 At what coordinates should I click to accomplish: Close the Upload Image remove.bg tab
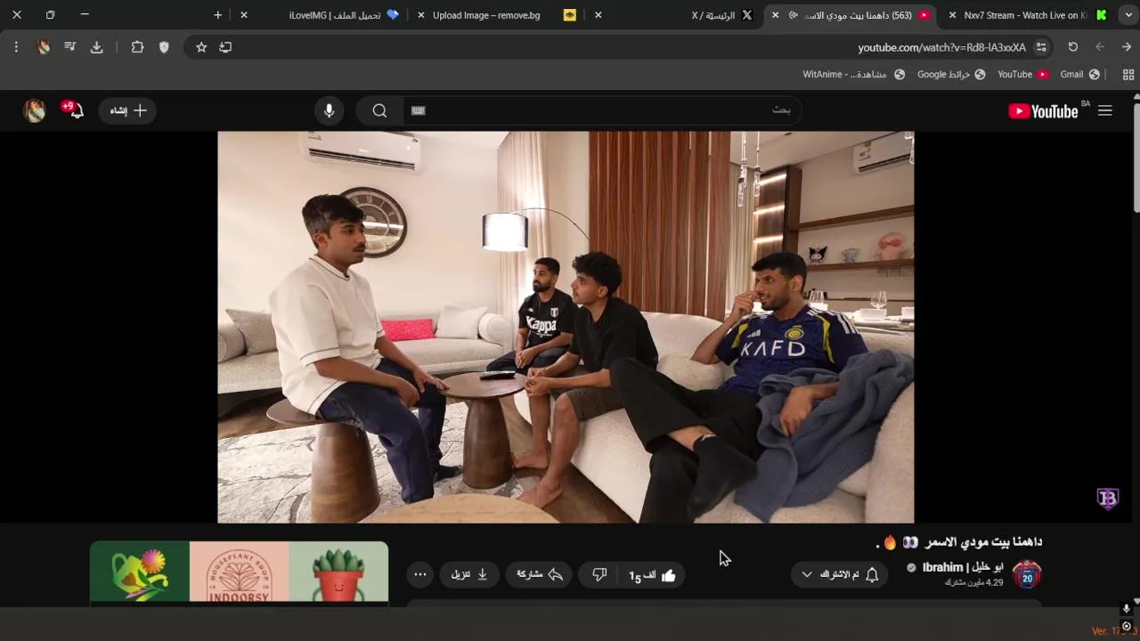click(x=421, y=15)
